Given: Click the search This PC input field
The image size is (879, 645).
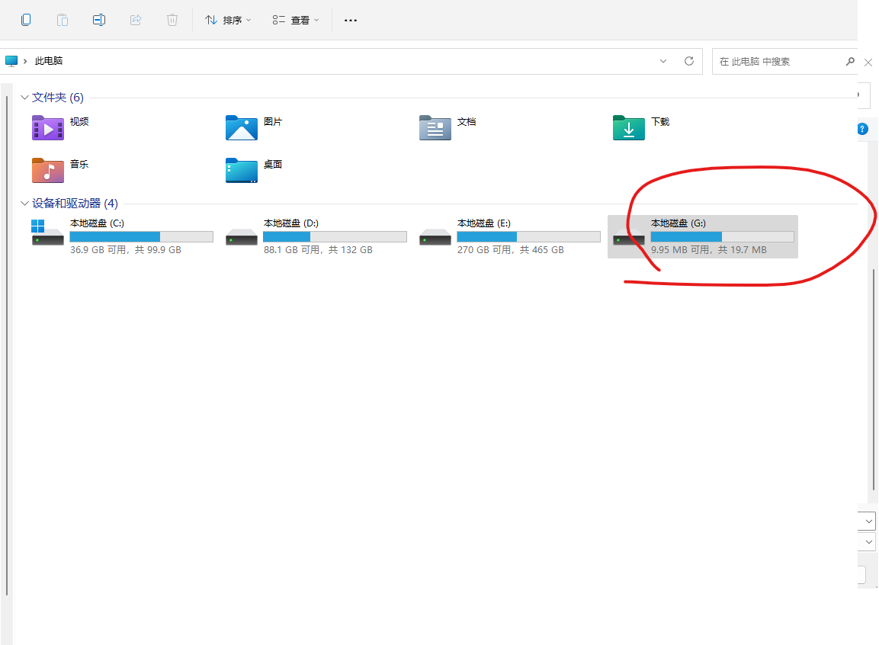Looking at the screenshot, I should [x=778, y=61].
